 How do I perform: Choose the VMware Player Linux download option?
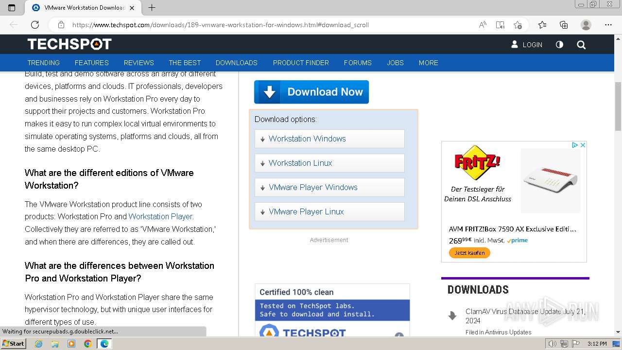pos(329,211)
